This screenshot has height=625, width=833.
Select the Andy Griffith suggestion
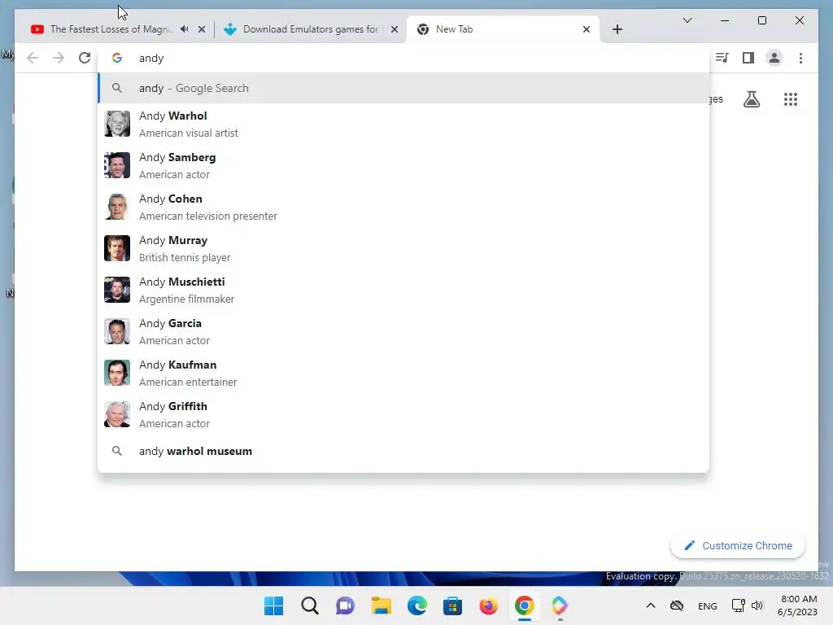pos(403,414)
